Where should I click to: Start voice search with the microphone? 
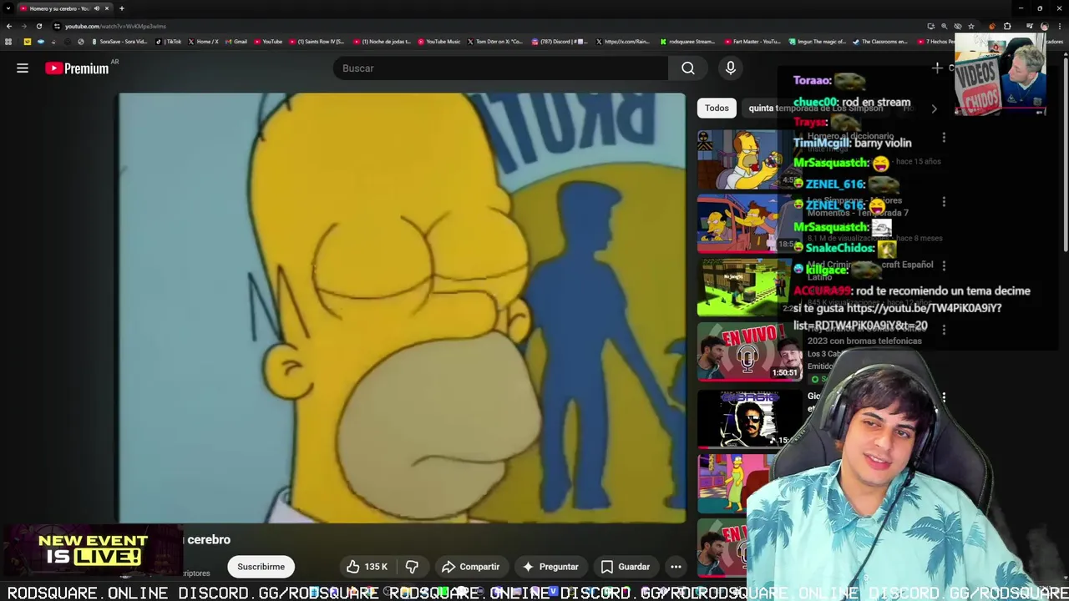click(731, 68)
